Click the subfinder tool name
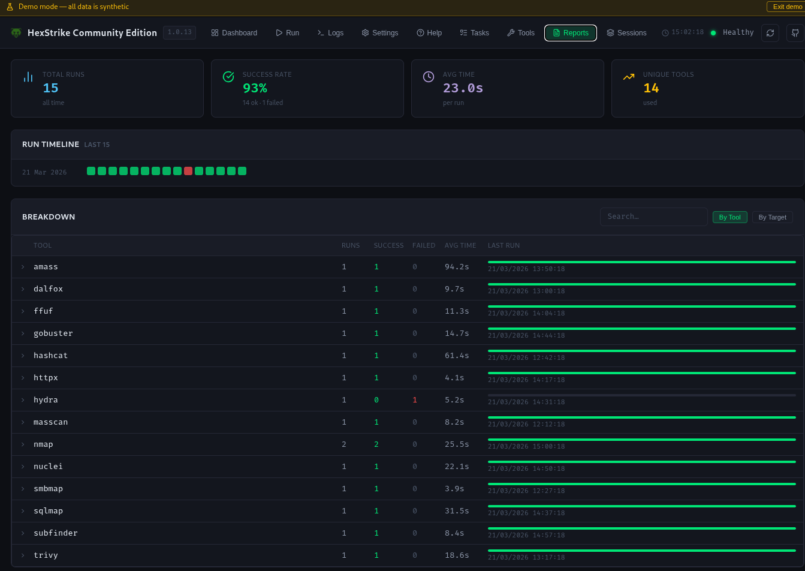The height and width of the screenshot is (571, 805). (56, 533)
